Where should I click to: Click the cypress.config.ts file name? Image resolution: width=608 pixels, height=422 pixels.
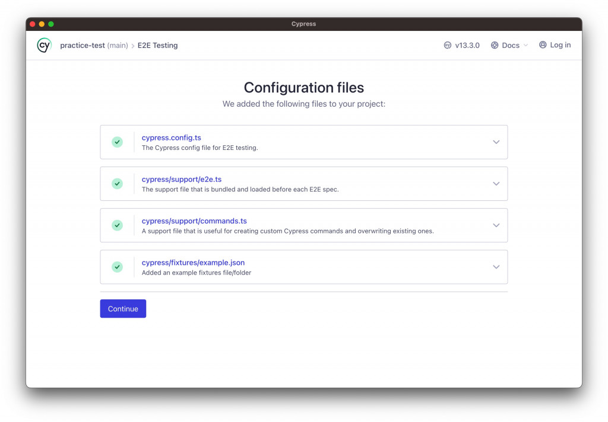[172, 138]
